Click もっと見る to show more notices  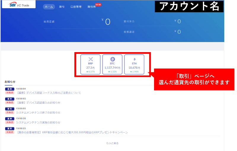click(x=112, y=143)
